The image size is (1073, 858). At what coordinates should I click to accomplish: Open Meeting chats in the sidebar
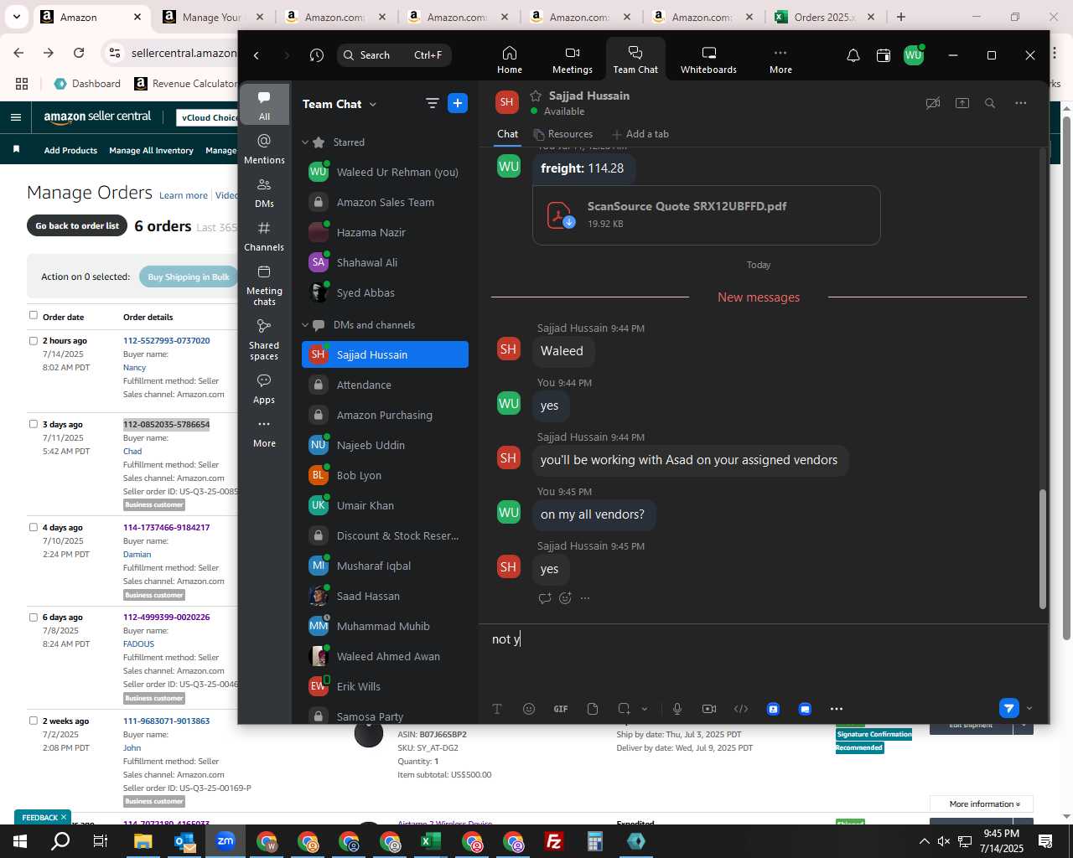(264, 285)
